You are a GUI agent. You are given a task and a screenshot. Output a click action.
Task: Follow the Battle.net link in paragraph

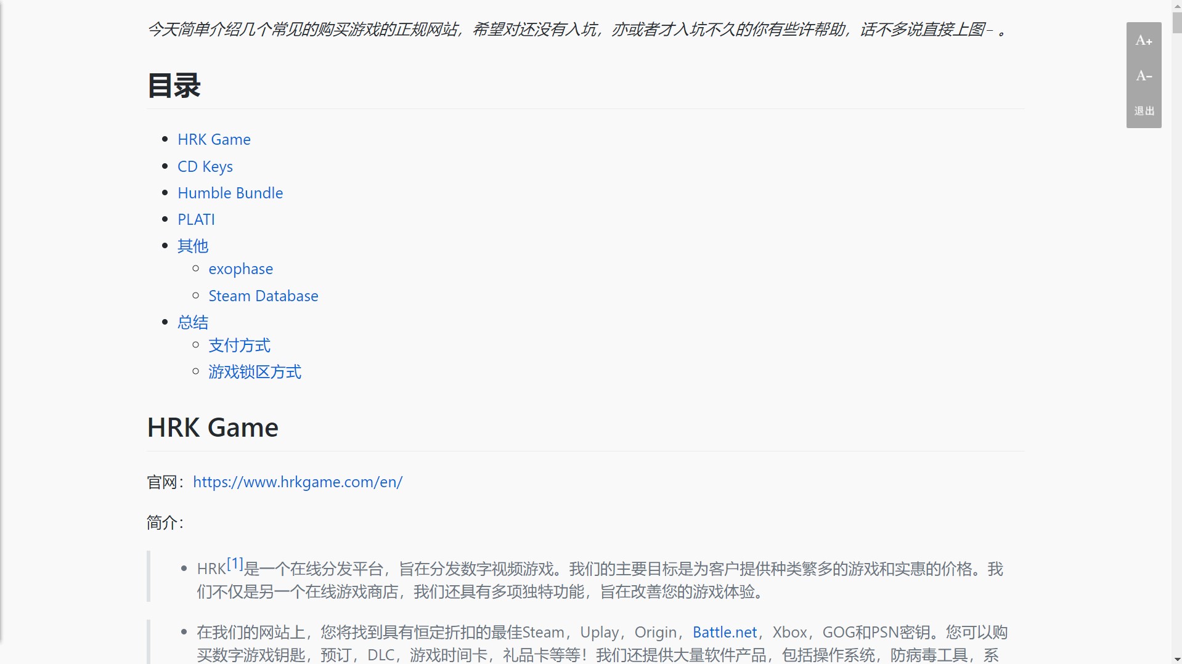coord(725,632)
